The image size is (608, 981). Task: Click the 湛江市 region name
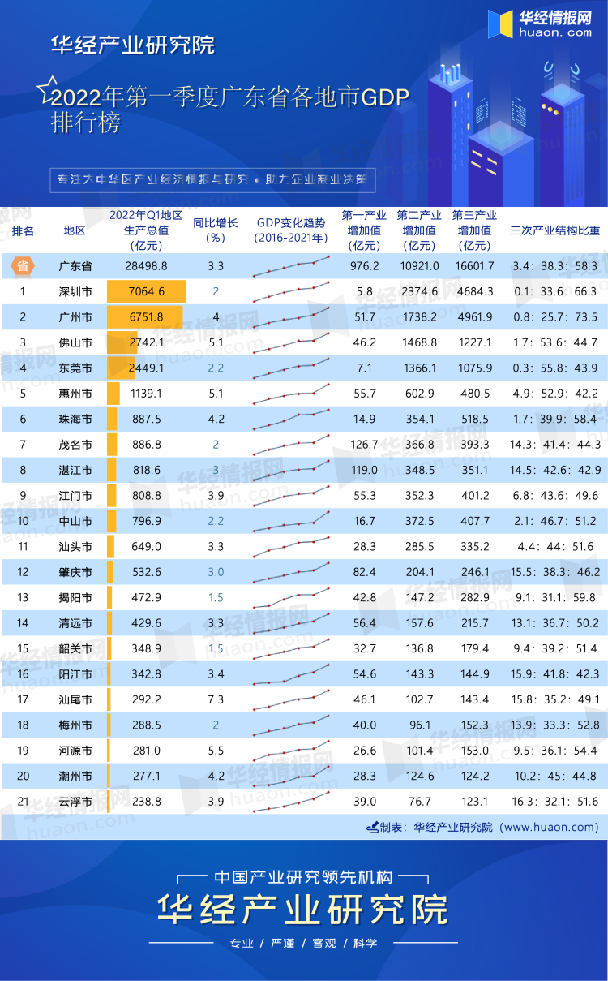[x=75, y=470]
